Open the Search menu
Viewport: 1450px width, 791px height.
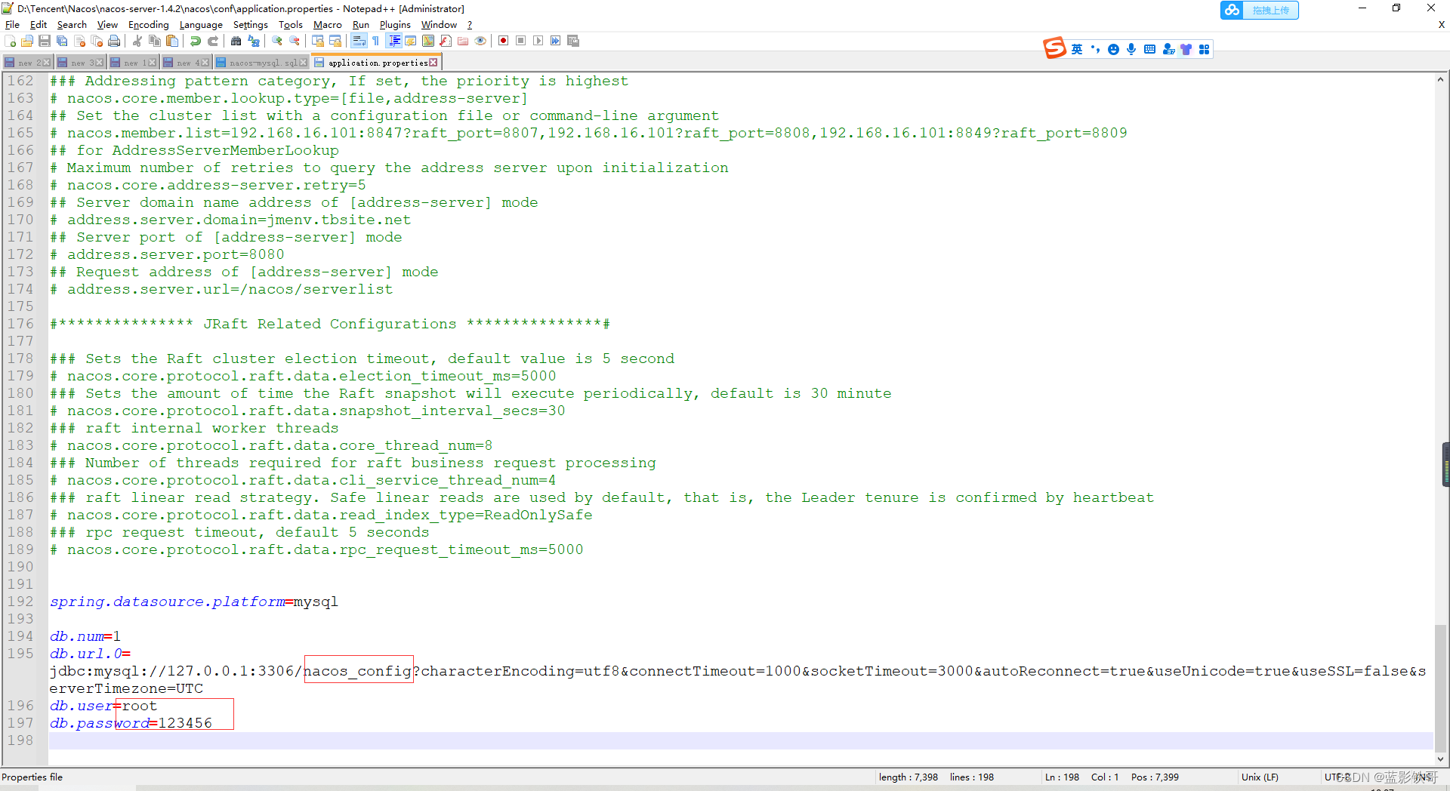(x=72, y=25)
